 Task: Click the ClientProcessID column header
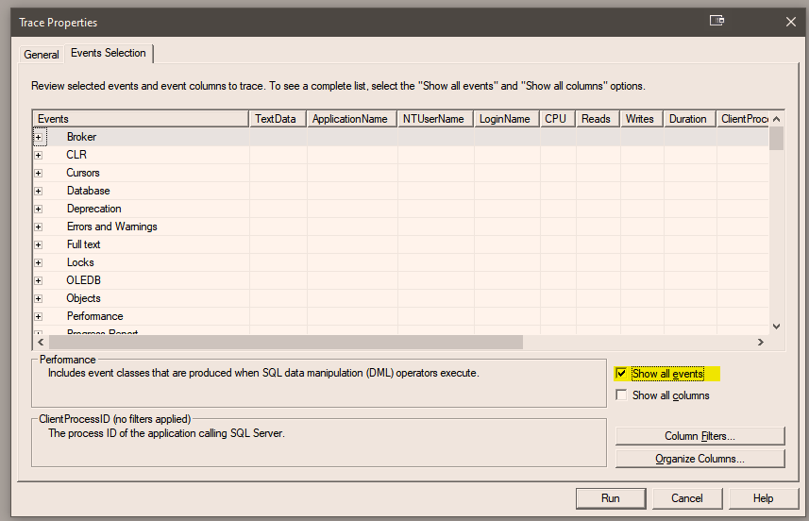point(743,119)
